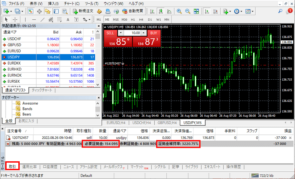Image resolution: width=295 pixels, height=179 pixels.
Task: Select the horizontal line tool
Action: click(34, 20)
